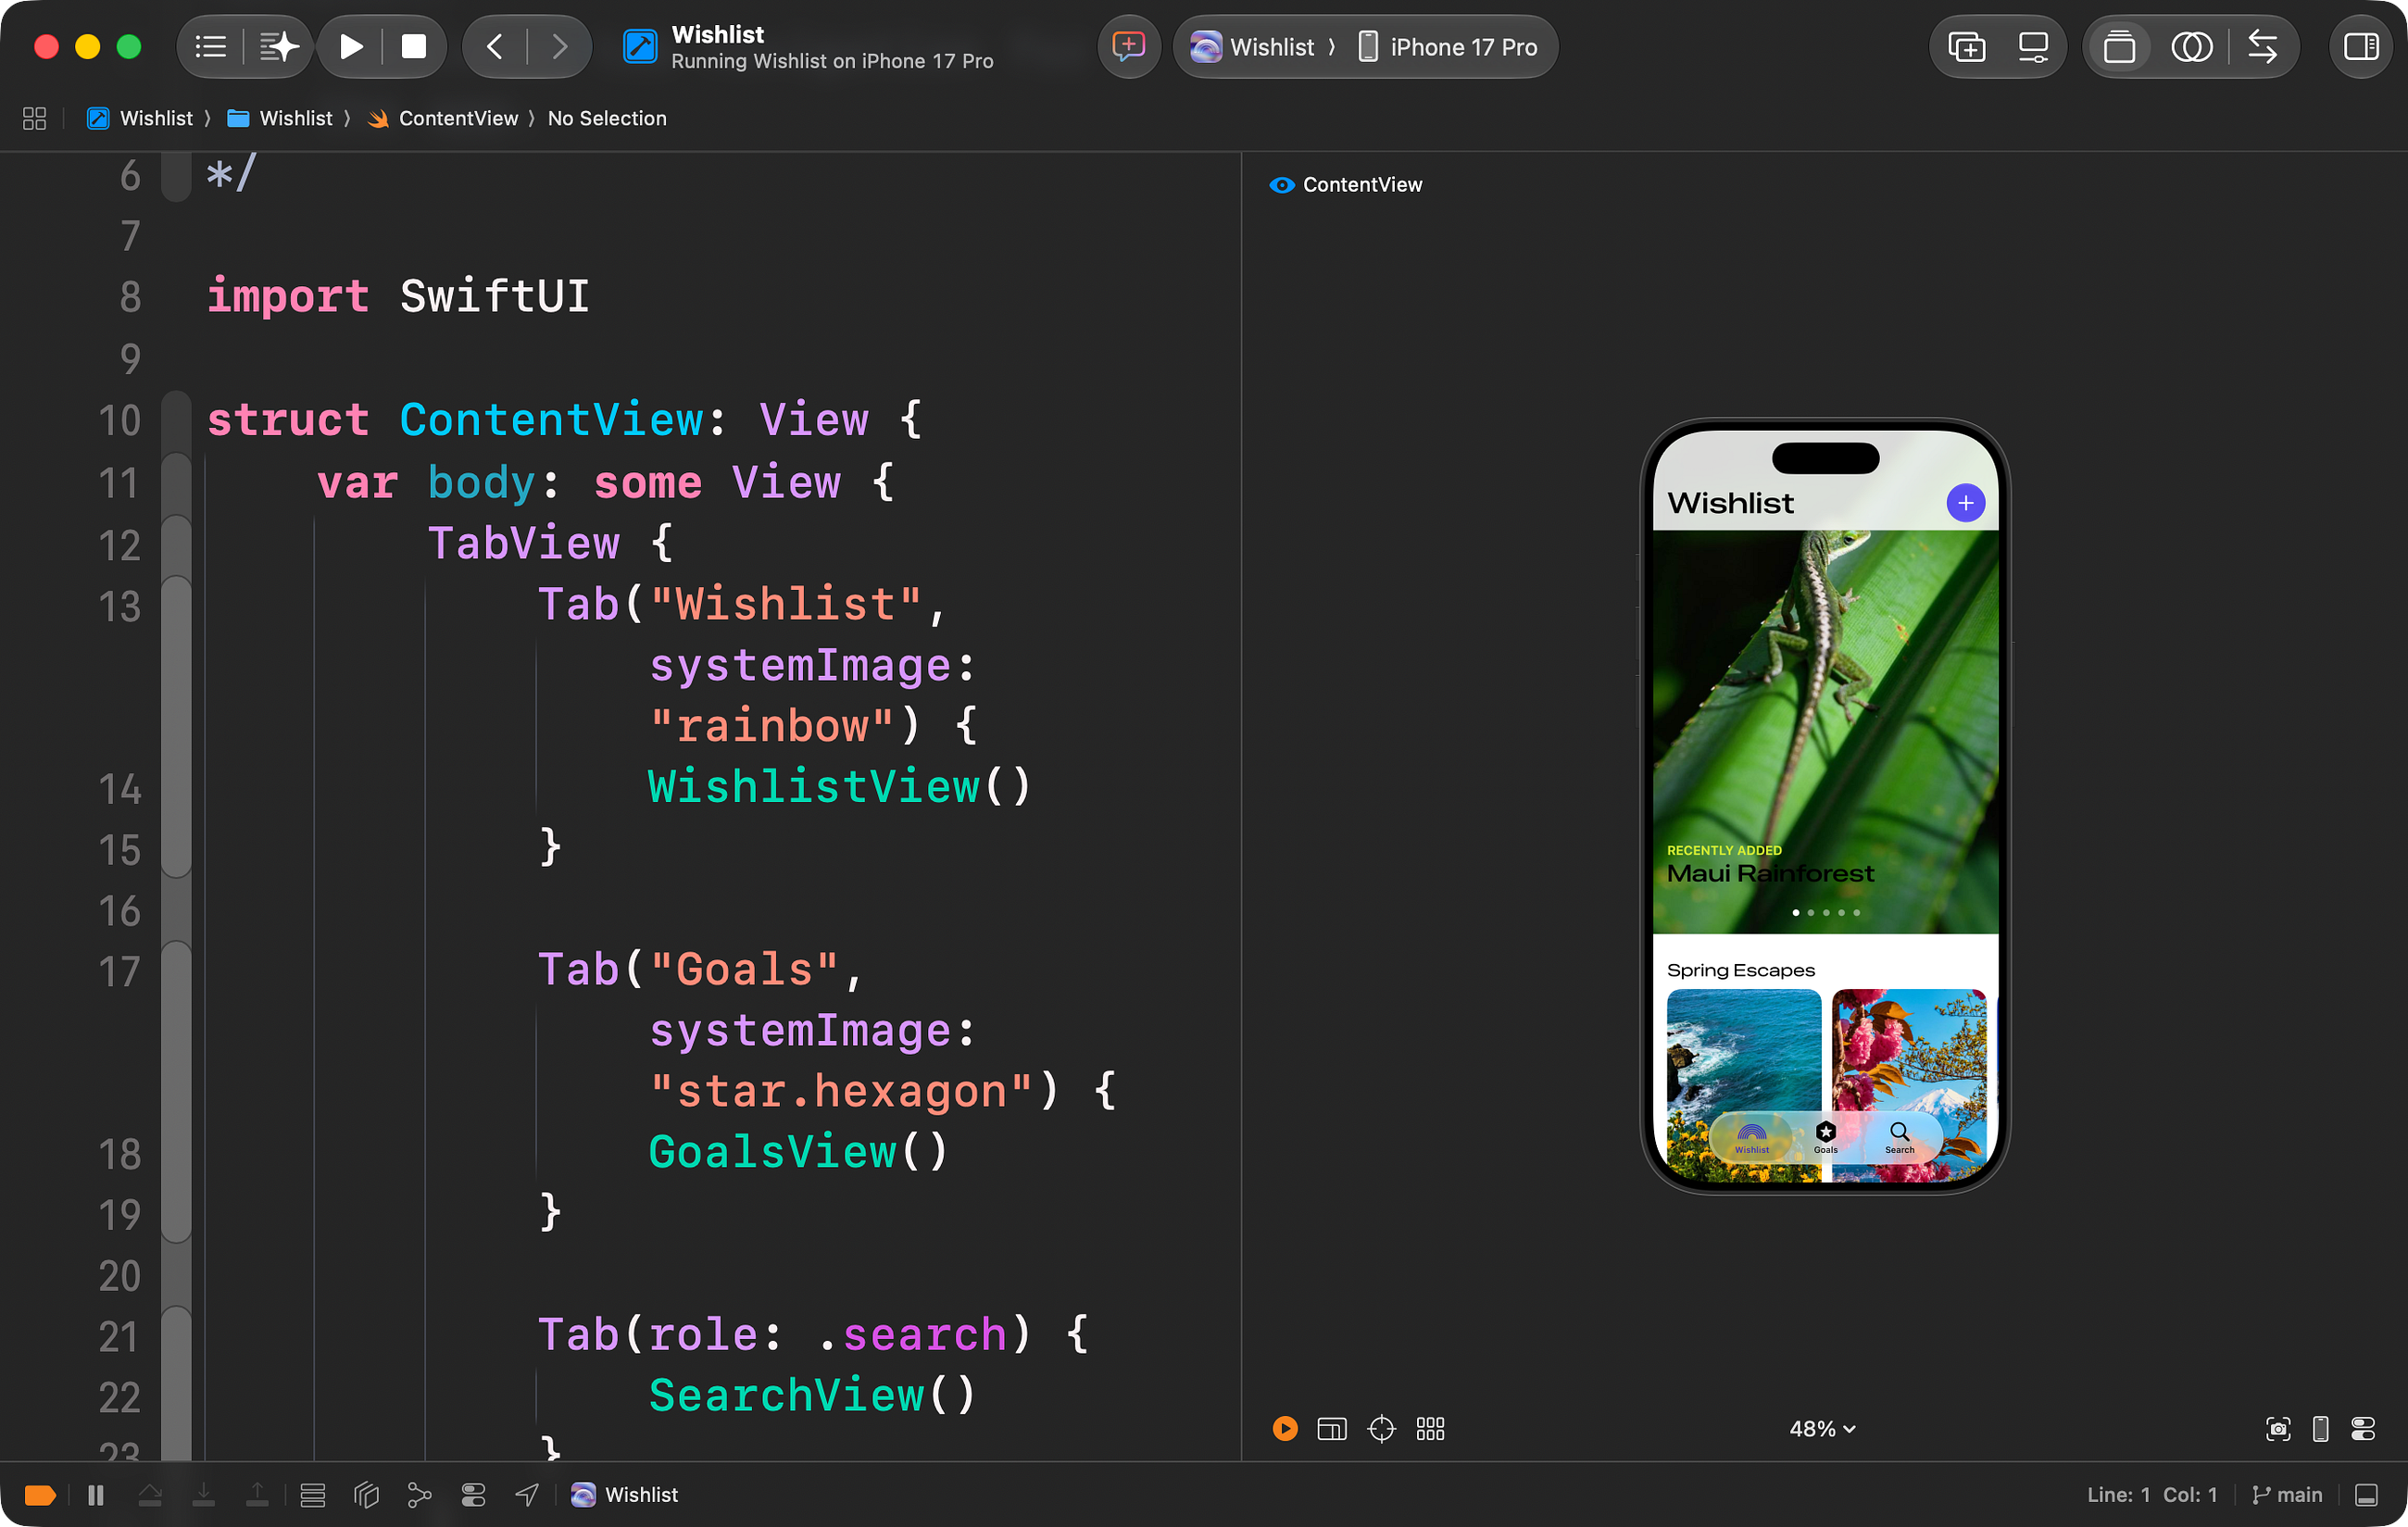The width and height of the screenshot is (2408, 1527).
Task: Click stacked rows debug bar icon
Action: [313, 1495]
